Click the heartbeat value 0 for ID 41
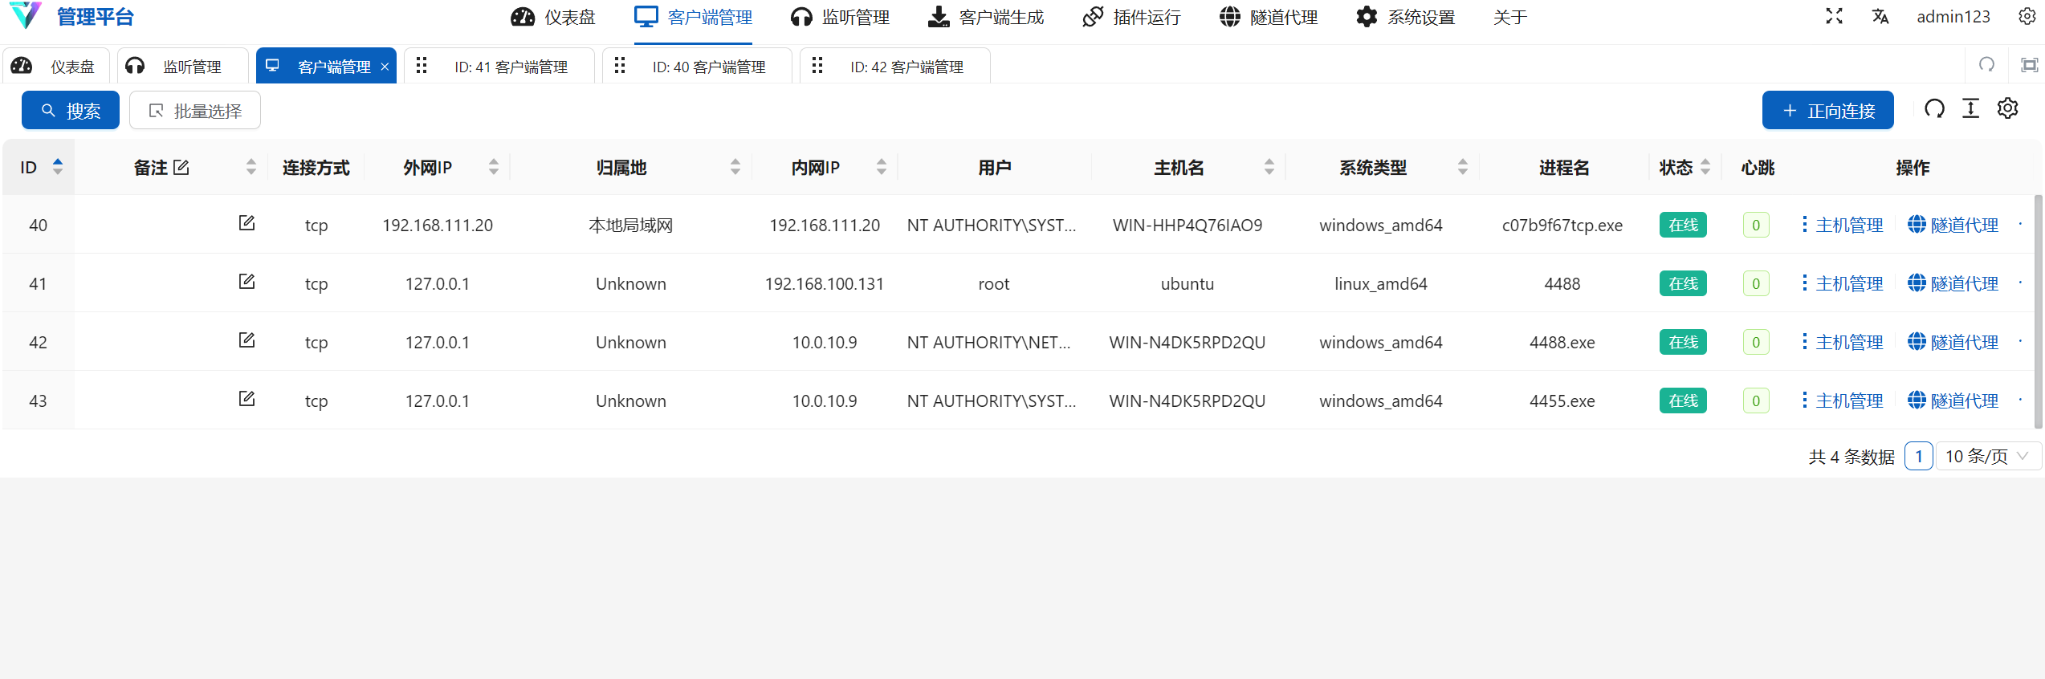The height and width of the screenshot is (679, 2045). [x=1756, y=283]
